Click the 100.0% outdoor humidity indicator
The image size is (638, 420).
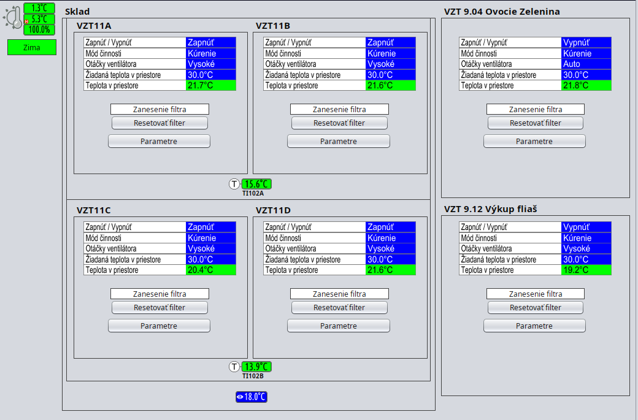[x=39, y=29]
